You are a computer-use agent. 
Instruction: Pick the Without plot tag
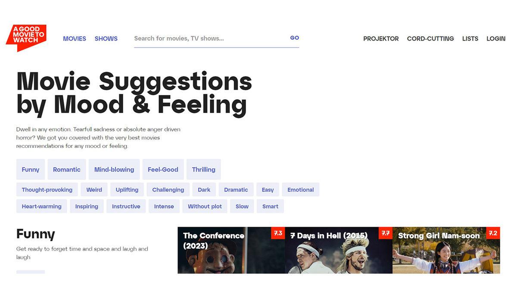tap(205, 206)
